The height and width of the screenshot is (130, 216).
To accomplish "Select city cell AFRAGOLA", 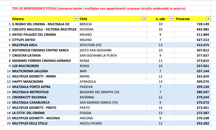I will [x=113, y=82].
